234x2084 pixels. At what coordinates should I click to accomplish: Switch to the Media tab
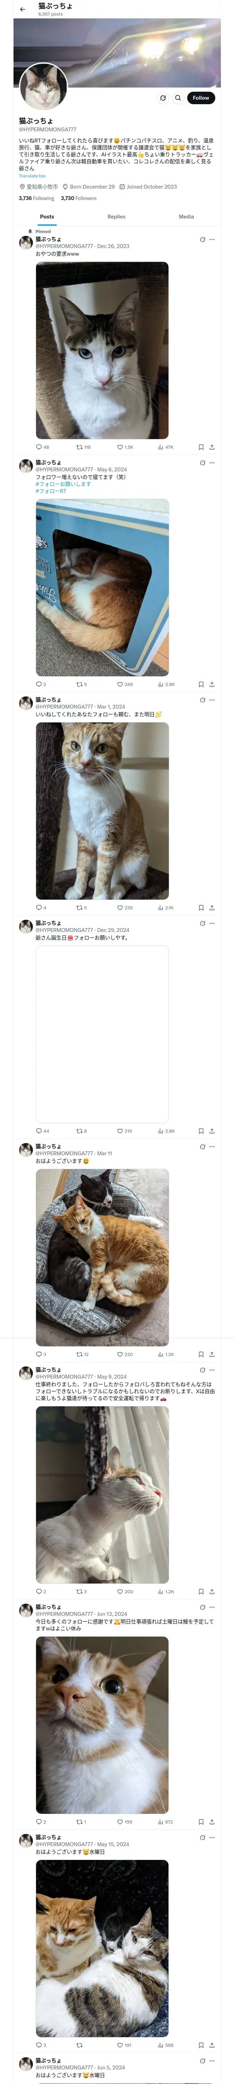click(187, 217)
